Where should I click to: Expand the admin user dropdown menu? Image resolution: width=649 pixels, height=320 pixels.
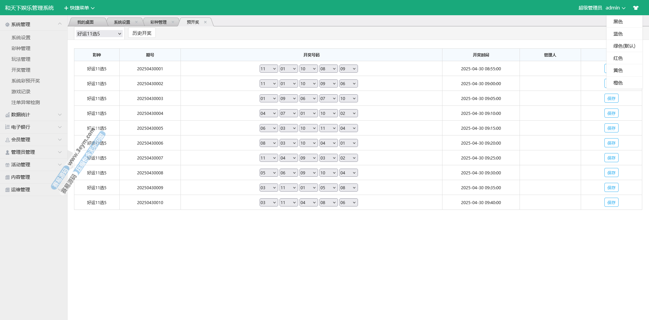pyautogui.click(x=615, y=8)
